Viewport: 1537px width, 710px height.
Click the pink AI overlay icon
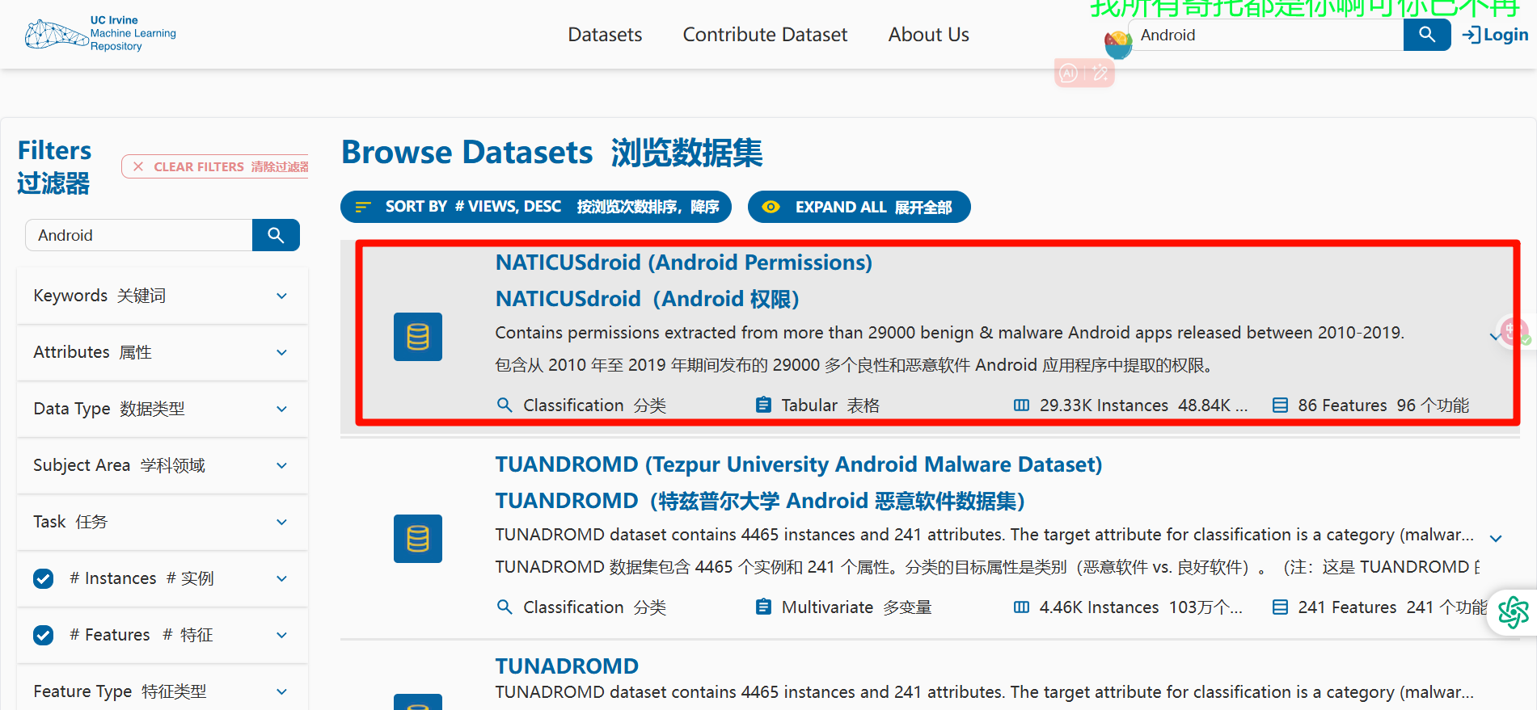click(1069, 74)
